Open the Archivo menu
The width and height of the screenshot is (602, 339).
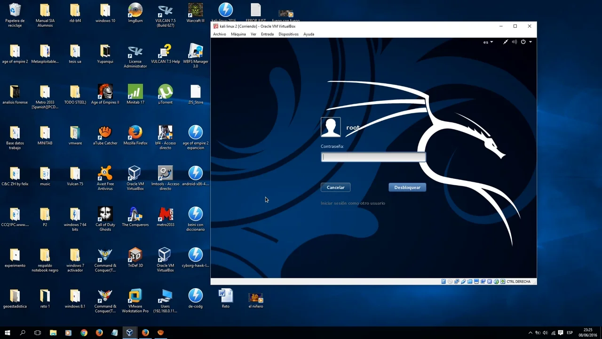[219, 34]
